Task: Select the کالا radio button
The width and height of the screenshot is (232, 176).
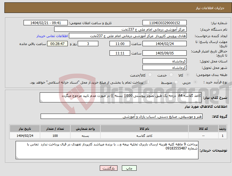Action: click(188, 75)
